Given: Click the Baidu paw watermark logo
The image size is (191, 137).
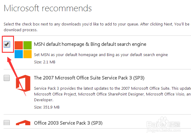Looking at the screenshot, I should coord(163,122).
